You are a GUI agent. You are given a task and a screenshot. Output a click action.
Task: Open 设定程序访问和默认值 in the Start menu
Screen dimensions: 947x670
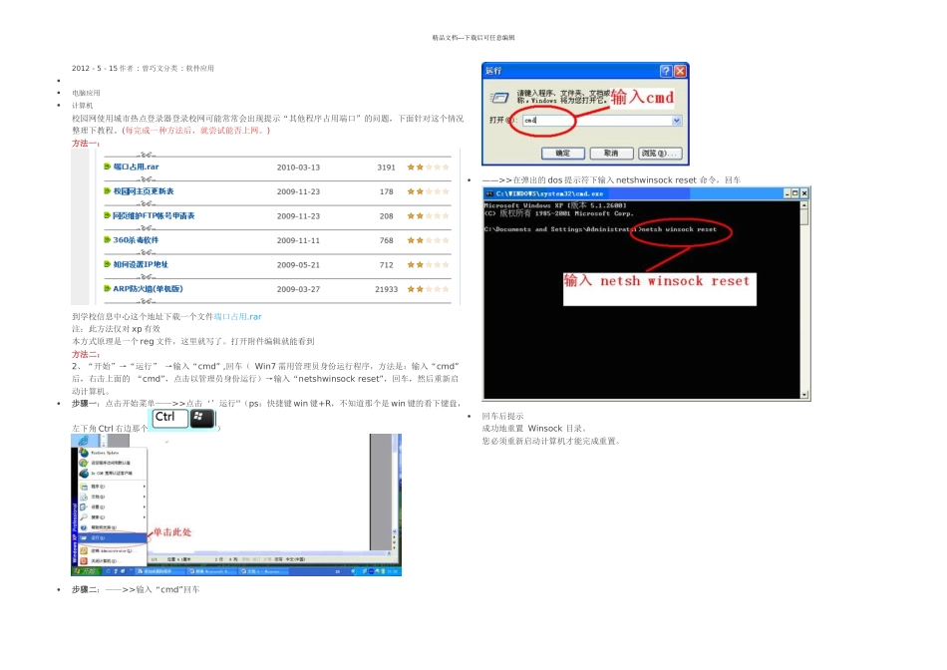pyautogui.click(x=113, y=463)
